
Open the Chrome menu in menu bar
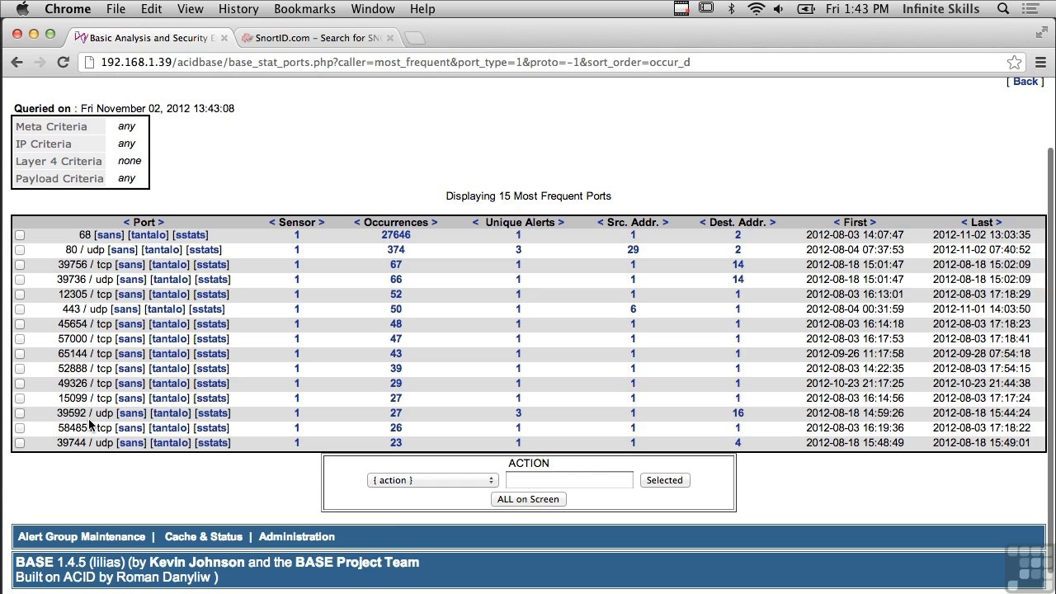coord(68,9)
